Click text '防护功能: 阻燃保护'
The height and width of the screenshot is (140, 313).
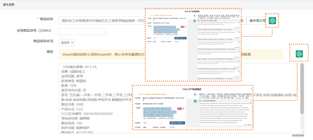point(75,128)
